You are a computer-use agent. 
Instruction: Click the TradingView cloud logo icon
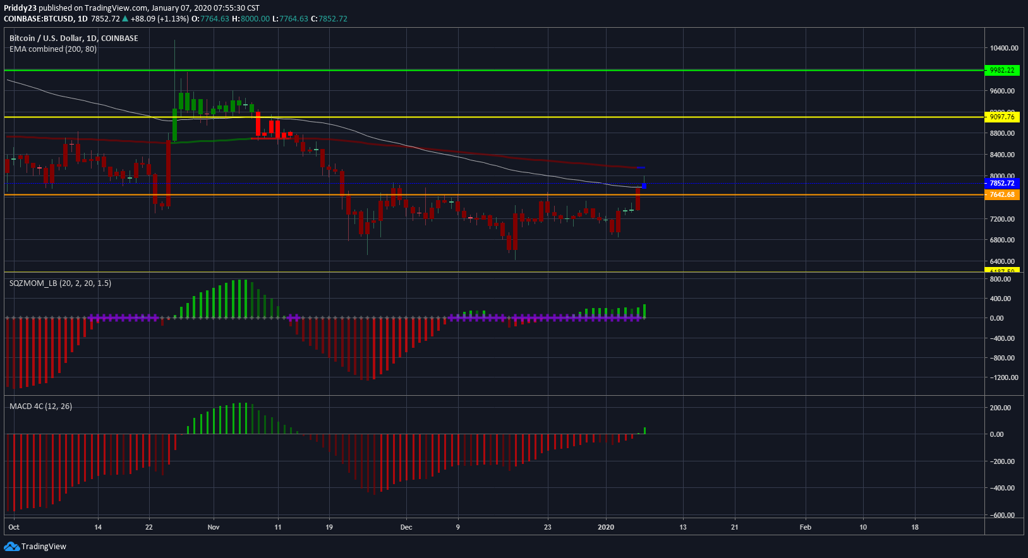pyautogui.click(x=11, y=547)
